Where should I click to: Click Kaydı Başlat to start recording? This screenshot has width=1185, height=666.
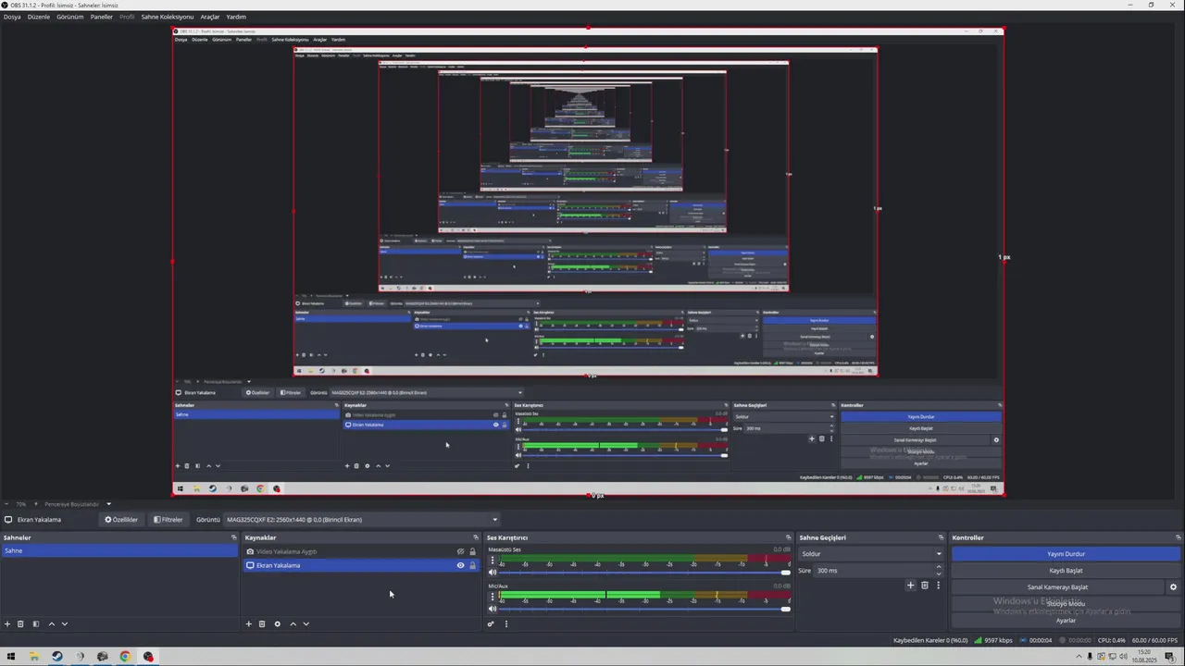1066,571
